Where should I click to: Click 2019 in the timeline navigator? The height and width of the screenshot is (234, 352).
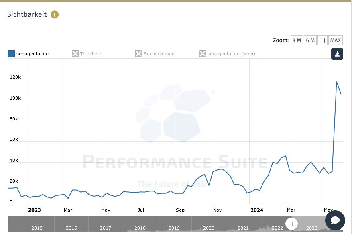174,228
